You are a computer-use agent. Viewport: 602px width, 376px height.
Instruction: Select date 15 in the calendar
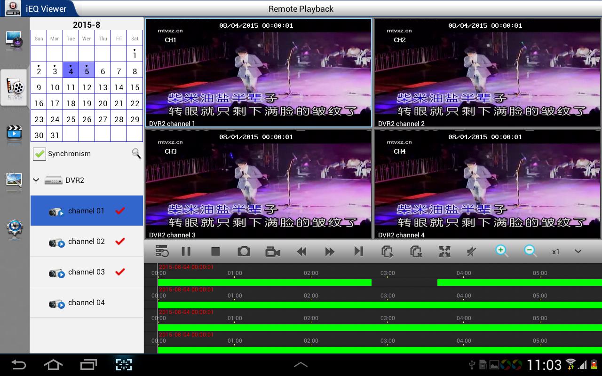click(135, 87)
